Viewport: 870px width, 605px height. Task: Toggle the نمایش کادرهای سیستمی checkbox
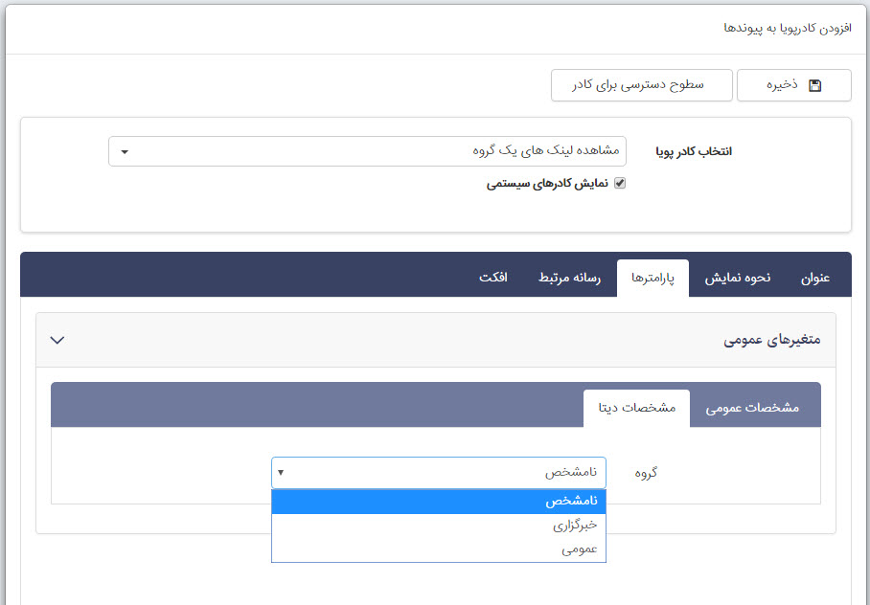619,183
